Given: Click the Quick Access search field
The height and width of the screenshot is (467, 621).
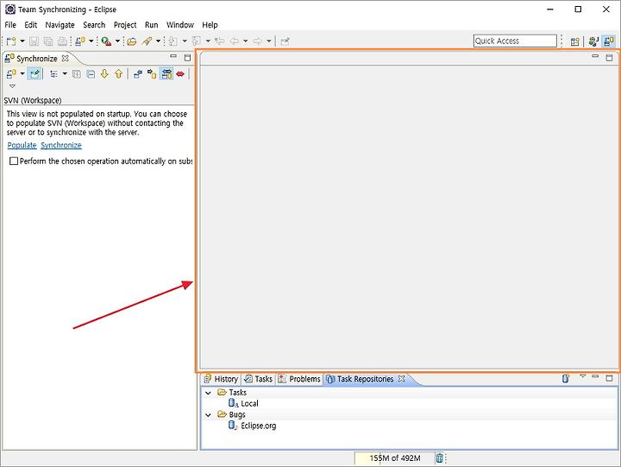Looking at the screenshot, I should pyautogui.click(x=515, y=41).
